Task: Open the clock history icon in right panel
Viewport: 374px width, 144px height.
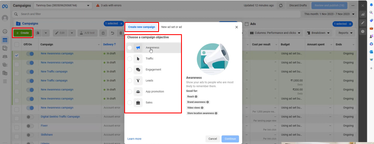Action: click(x=363, y=31)
